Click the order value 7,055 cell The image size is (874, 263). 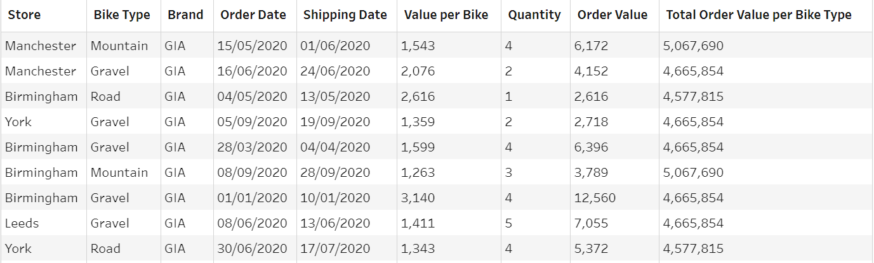click(x=591, y=223)
